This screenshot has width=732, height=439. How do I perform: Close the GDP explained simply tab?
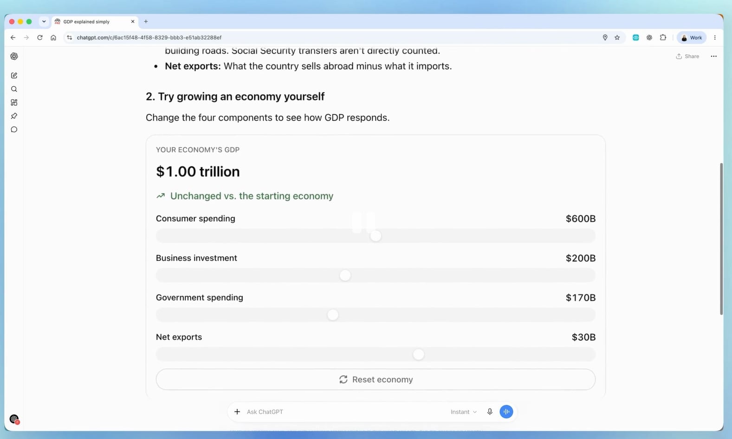point(133,21)
